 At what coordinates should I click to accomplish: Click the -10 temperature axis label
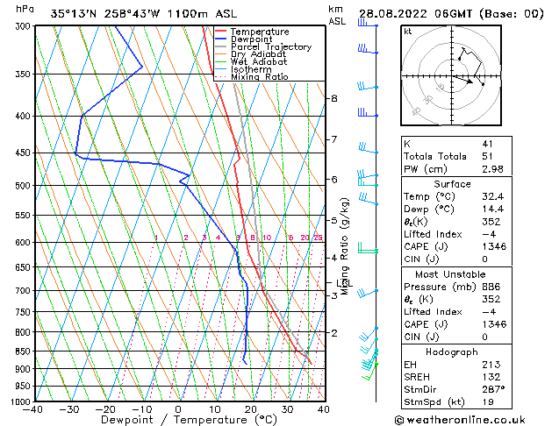(x=141, y=409)
